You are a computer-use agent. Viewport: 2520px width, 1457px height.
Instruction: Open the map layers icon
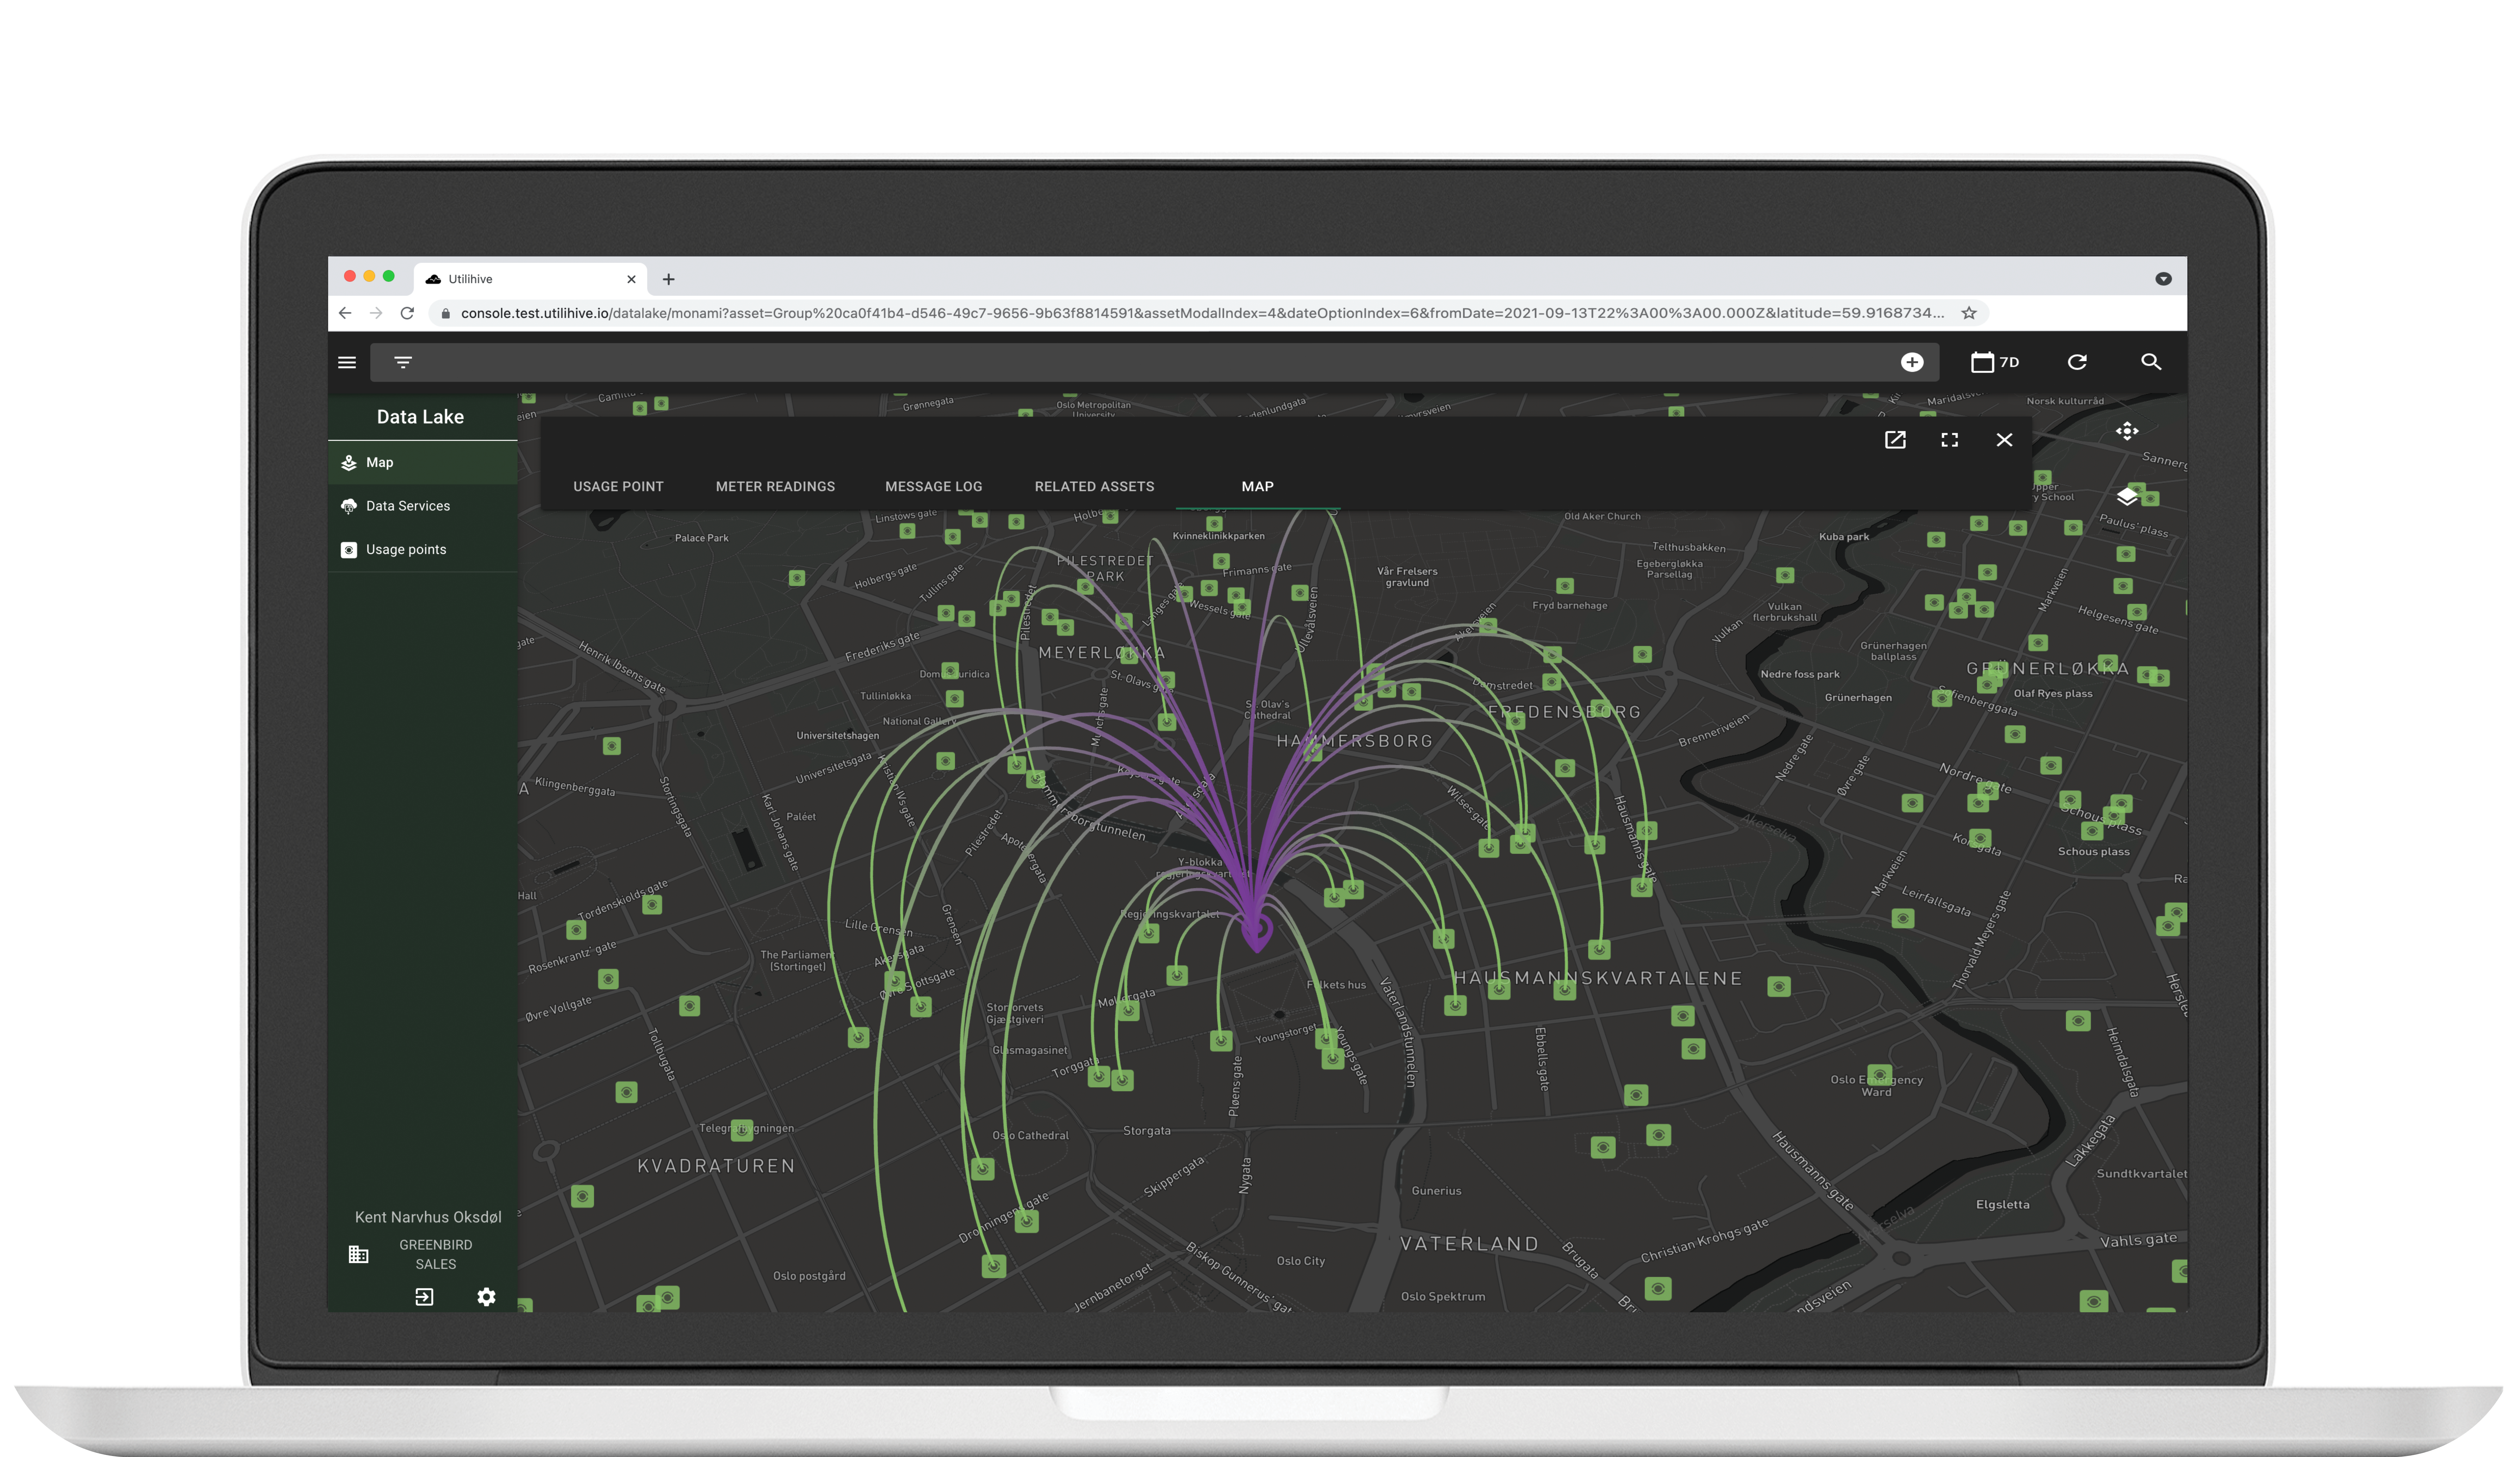coord(2127,496)
